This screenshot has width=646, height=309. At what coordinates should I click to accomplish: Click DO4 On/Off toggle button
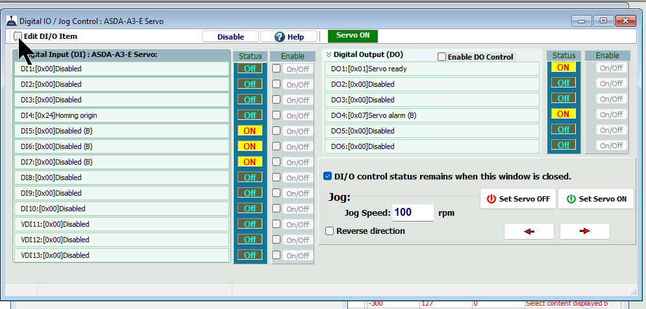pos(612,115)
